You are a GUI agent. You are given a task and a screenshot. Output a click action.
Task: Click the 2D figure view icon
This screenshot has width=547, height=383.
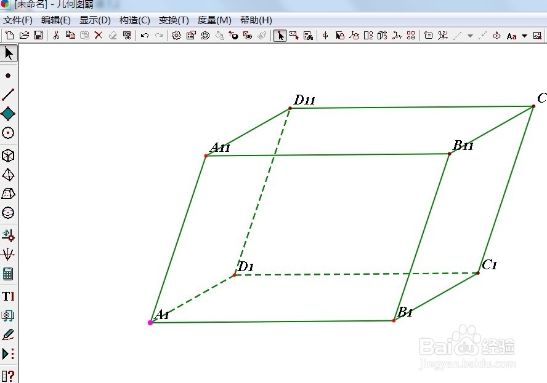[368, 35]
